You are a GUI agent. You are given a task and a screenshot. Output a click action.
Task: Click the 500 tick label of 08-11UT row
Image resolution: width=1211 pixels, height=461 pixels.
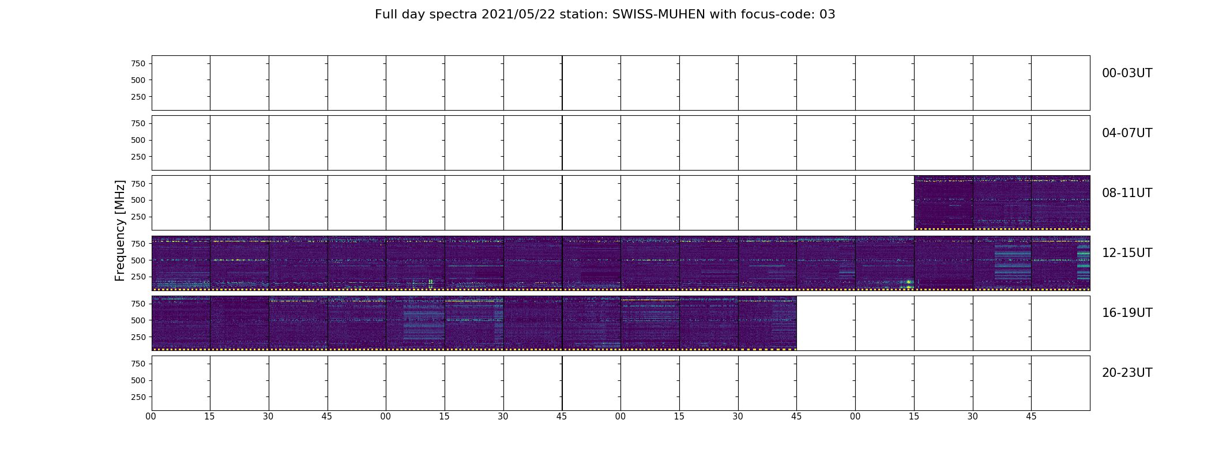pos(138,201)
